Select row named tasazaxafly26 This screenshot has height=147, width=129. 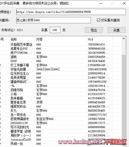pos(60,140)
